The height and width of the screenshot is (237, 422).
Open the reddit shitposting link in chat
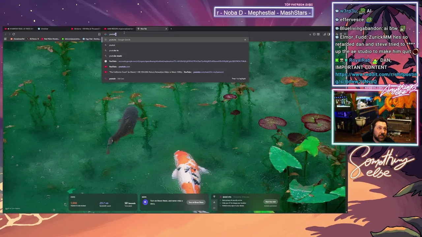376,78
